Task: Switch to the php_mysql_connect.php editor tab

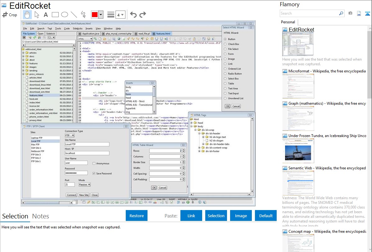Action: [116, 34]
